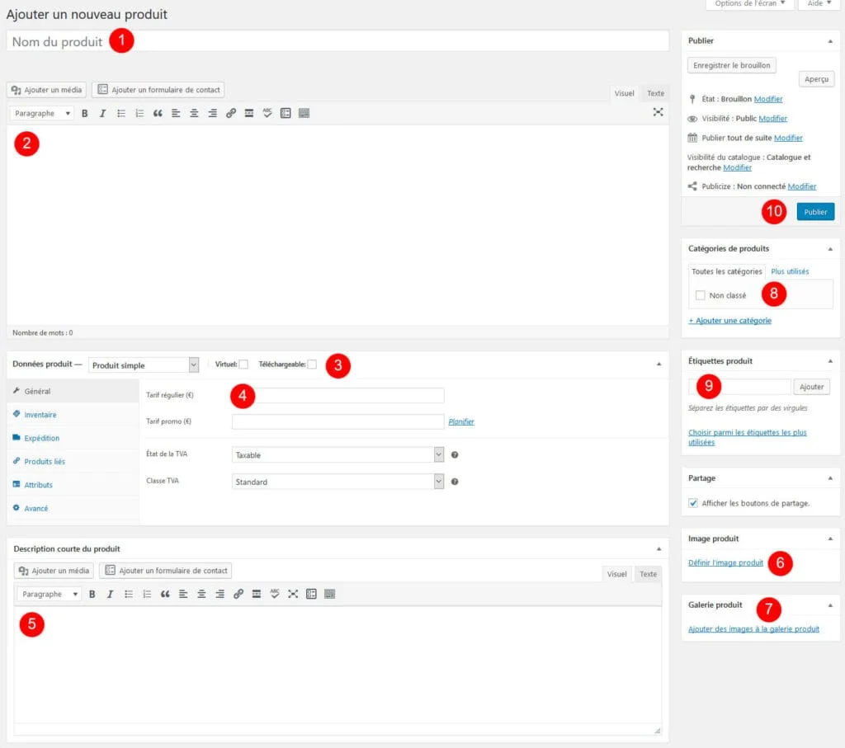Expand the Paragraphe format dropdown in main editor
This screenshot has height=748, width=845.
point(41,113)
